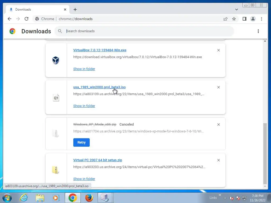The height and width of the screenshot is (203, 271).
Task: Click the scrollbar up arrow
Action: 265,41
